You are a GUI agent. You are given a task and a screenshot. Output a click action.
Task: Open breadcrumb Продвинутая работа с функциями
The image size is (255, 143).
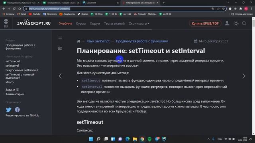pos(142,41)
